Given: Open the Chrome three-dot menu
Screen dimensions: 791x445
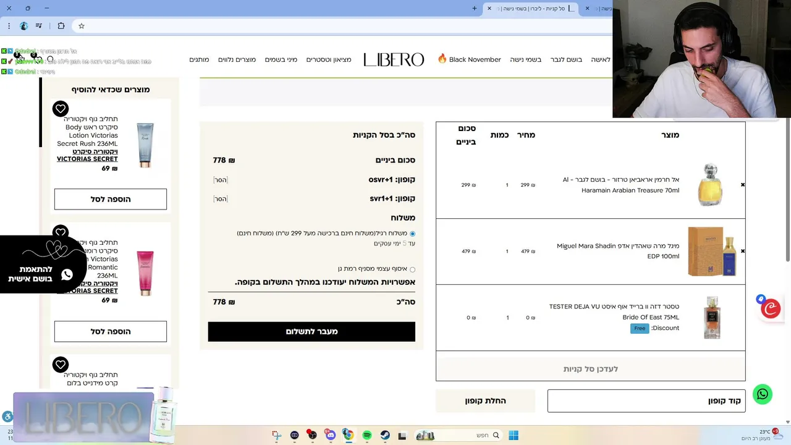Looking at the screenshot, I should click(x=9, y=26).
